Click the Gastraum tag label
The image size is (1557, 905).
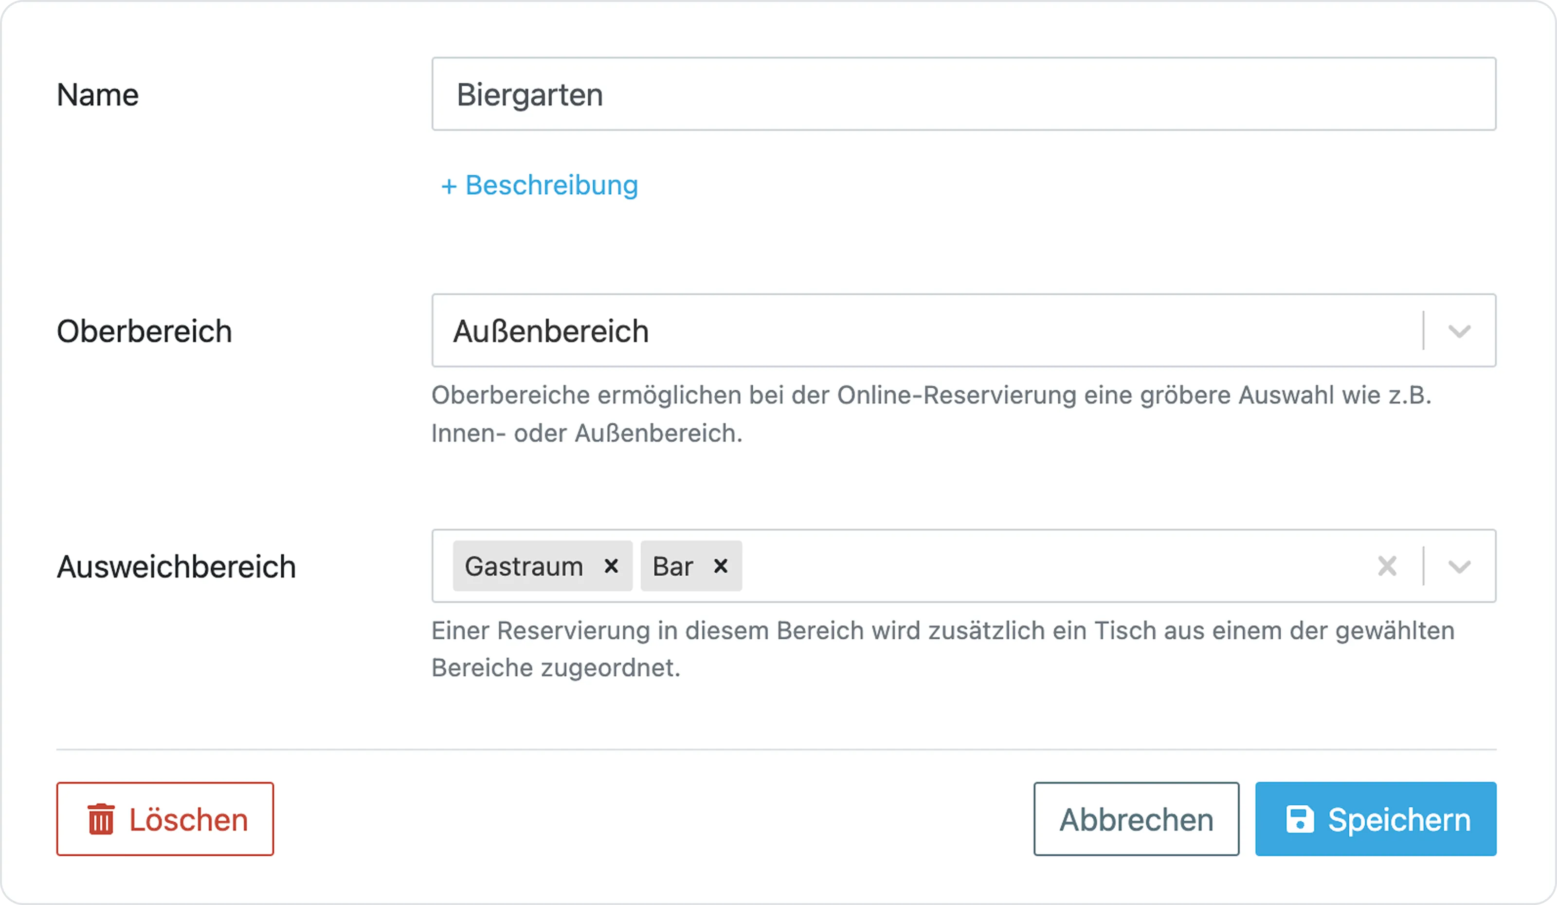pyautogui.click(x=524, y=566)
